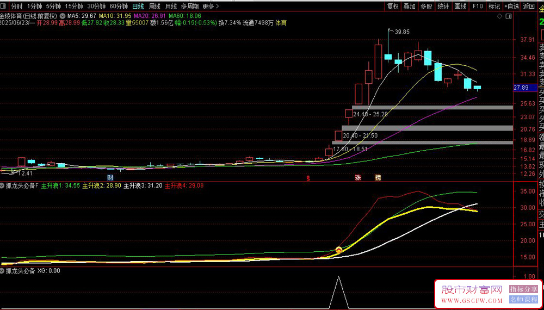Toggle the left sidebar panel icon
This screenshot has height=310, width=544.
pyautogui.click(x=4, y=6)
